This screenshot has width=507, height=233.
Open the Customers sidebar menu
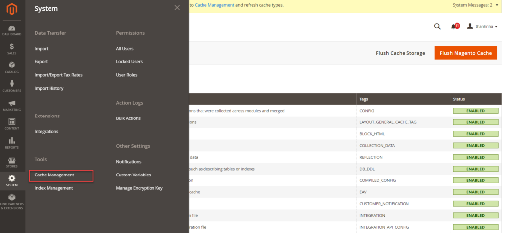tap(12, 86)
